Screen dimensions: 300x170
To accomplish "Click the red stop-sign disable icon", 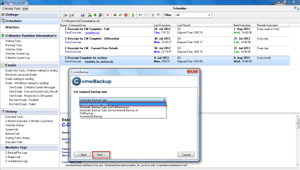I will point(126,15).
